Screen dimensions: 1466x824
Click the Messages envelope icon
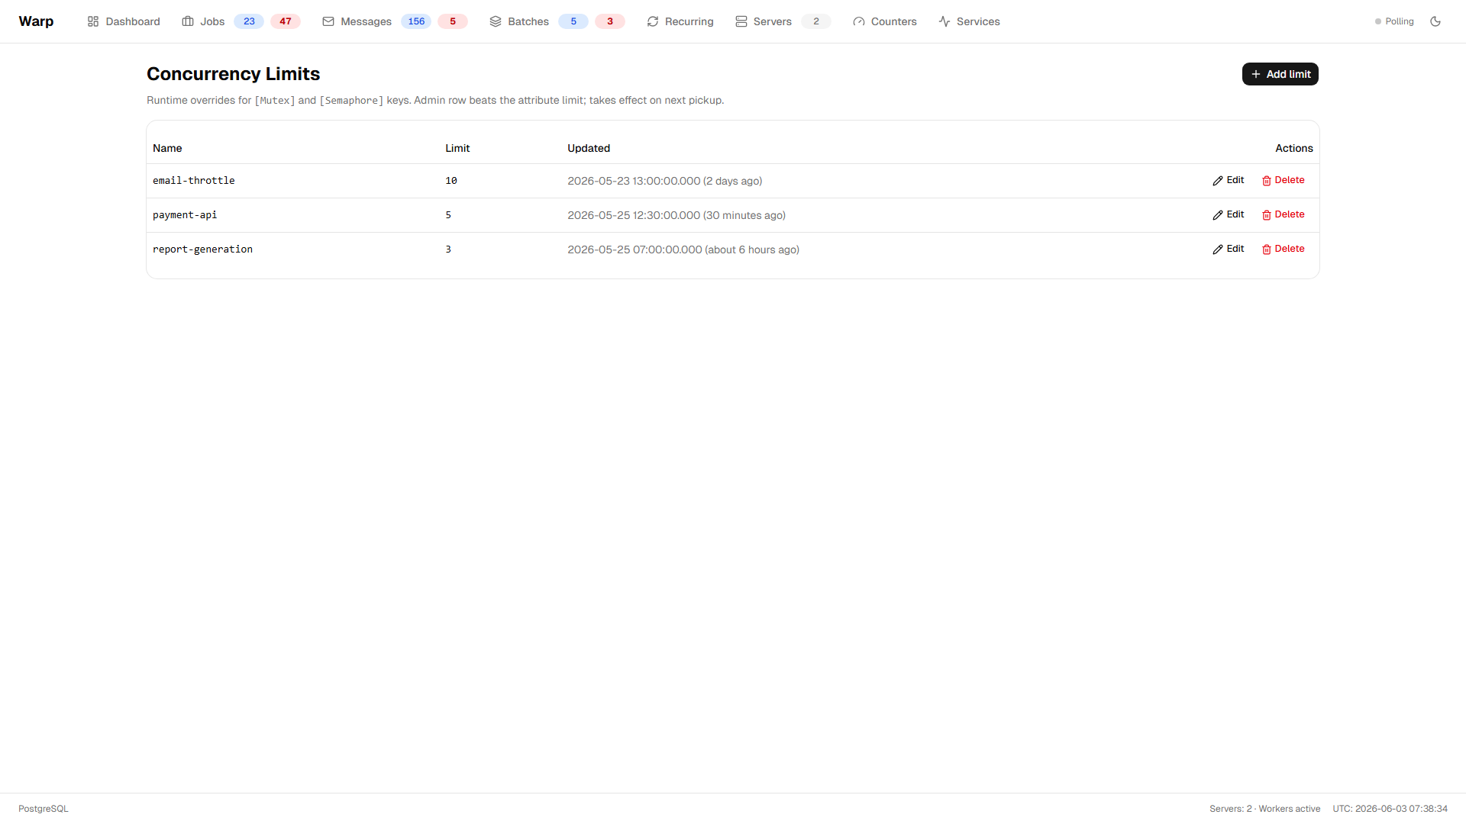(x=328, y=21)
